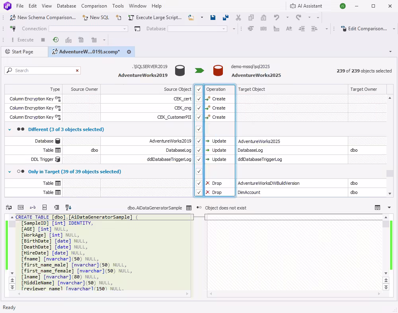This screenshot has height=313, width=398.
Task: Open the Redo history dropdown arrow
Action: coord(309,18)
